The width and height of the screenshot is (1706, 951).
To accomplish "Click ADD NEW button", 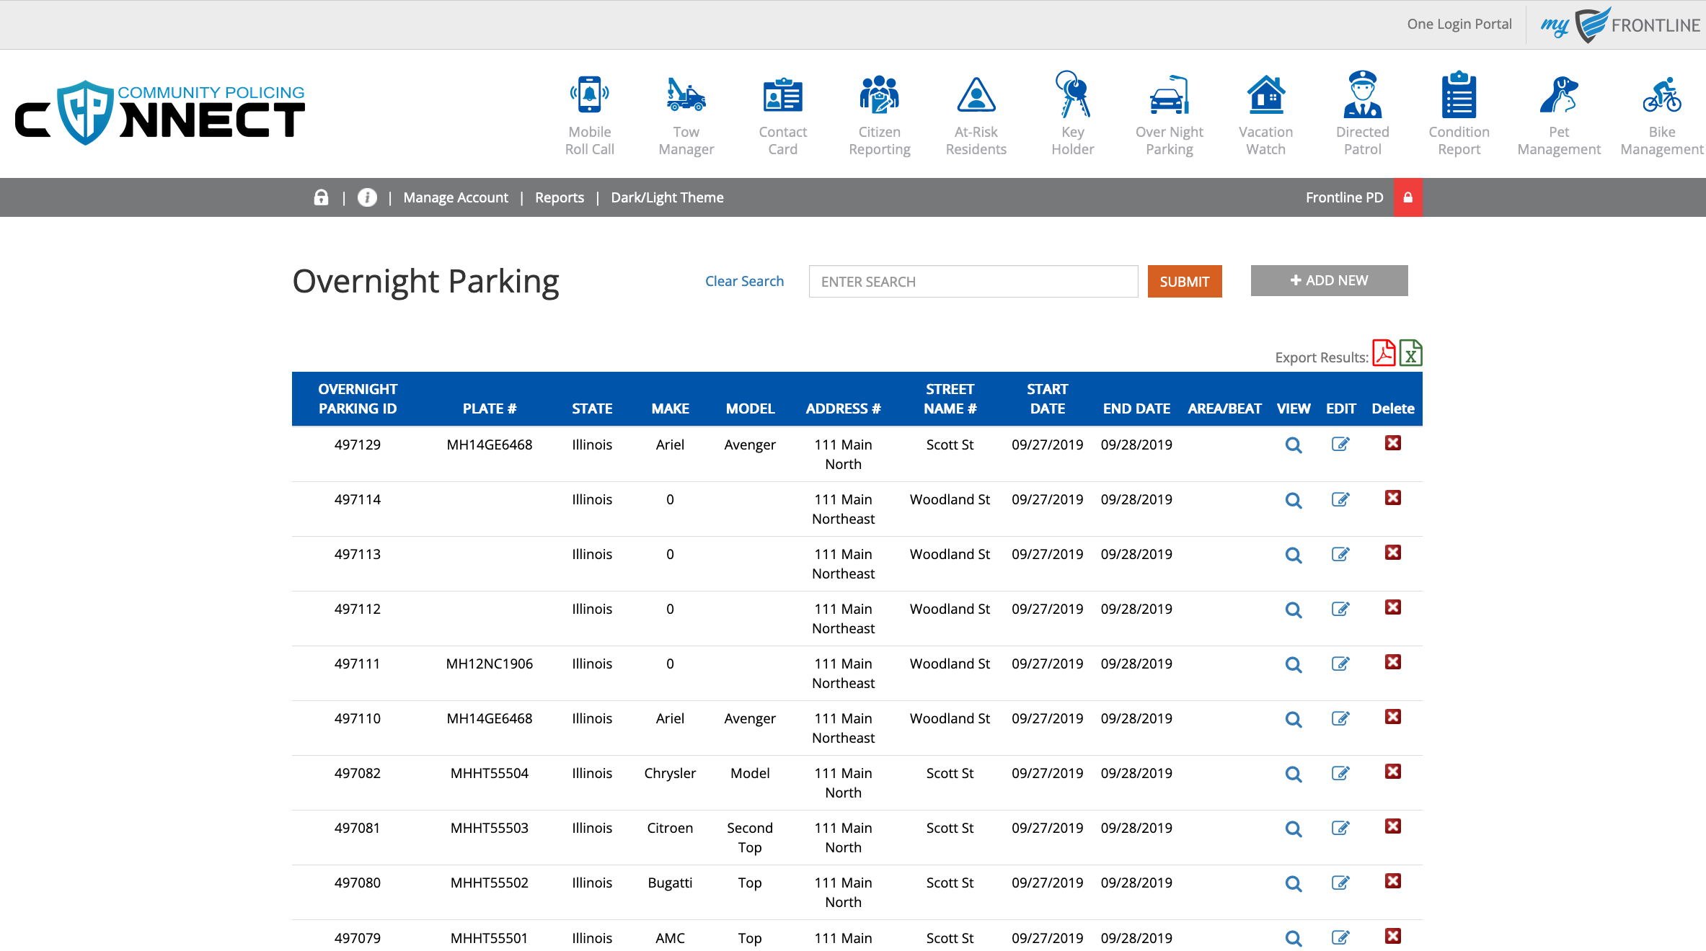I will point(1329,280).
